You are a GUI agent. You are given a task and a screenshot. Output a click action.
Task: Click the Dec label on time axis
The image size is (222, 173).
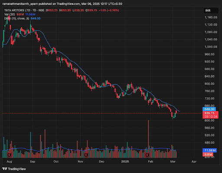[101, 161]
